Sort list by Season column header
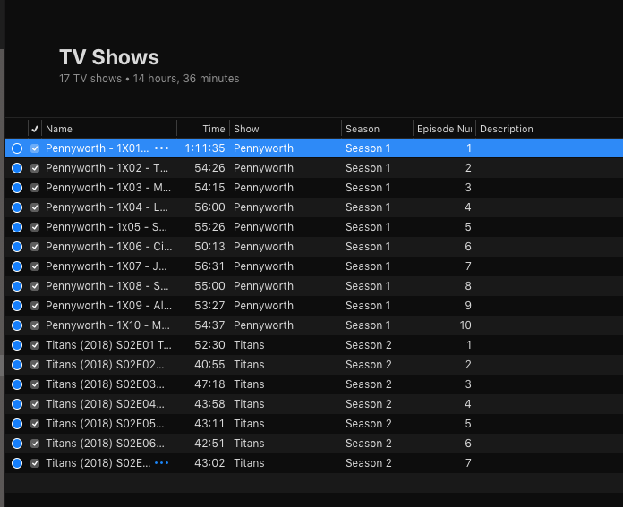This screenshot has width=623, height=507. (377, 129)
